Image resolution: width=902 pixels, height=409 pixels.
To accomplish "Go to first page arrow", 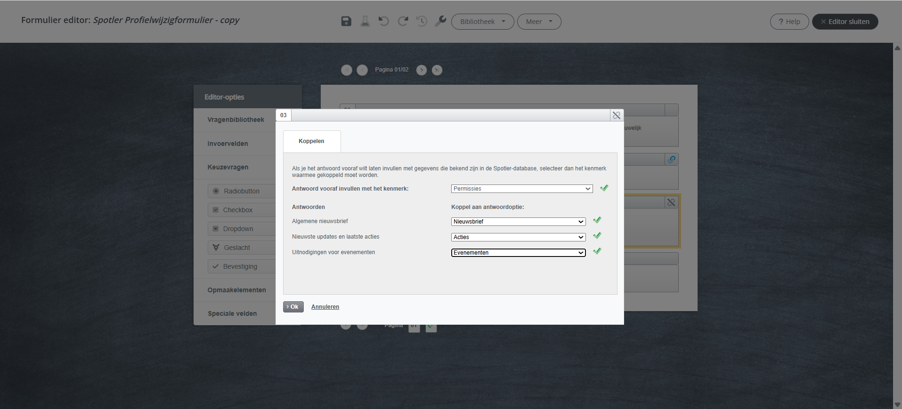I will 347,70.
